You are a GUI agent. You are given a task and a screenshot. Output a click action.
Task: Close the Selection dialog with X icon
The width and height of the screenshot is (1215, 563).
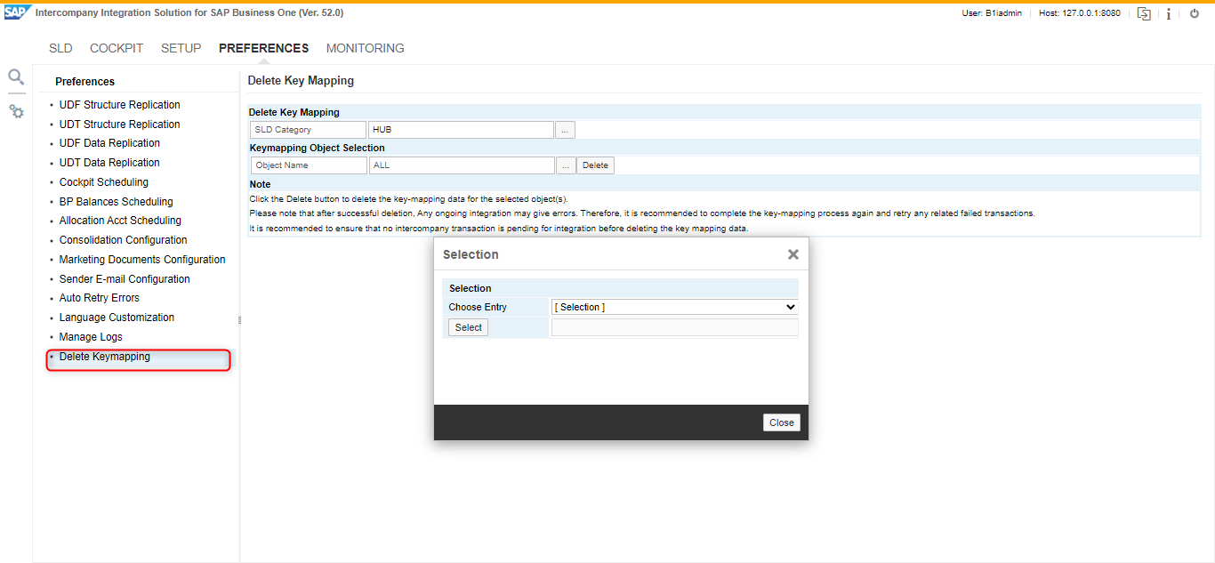793,254
